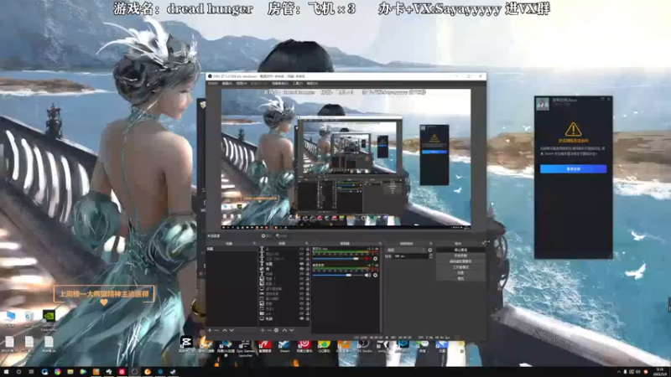
Task: Open GeForce Experience desktop shortcut
Action: tap(49, 321)
